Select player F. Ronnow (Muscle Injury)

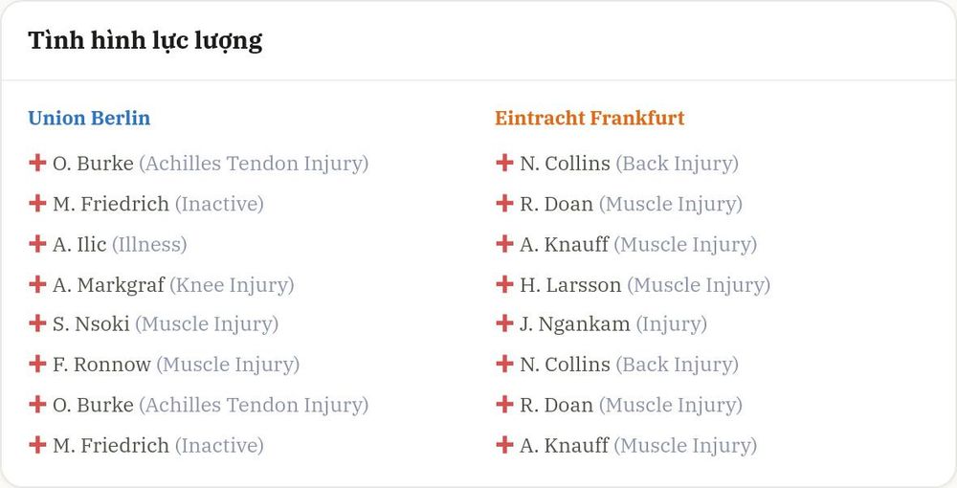coord(176,365)
